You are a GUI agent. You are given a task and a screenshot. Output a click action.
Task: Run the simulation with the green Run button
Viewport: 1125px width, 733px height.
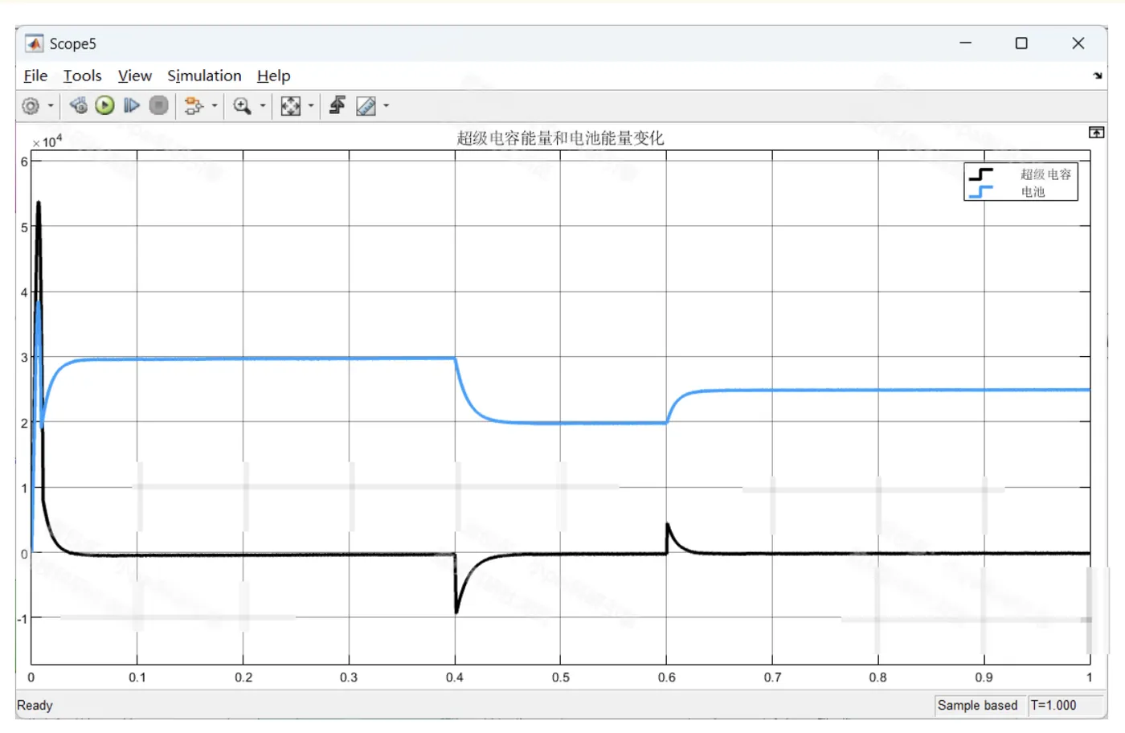click(104, 105)
